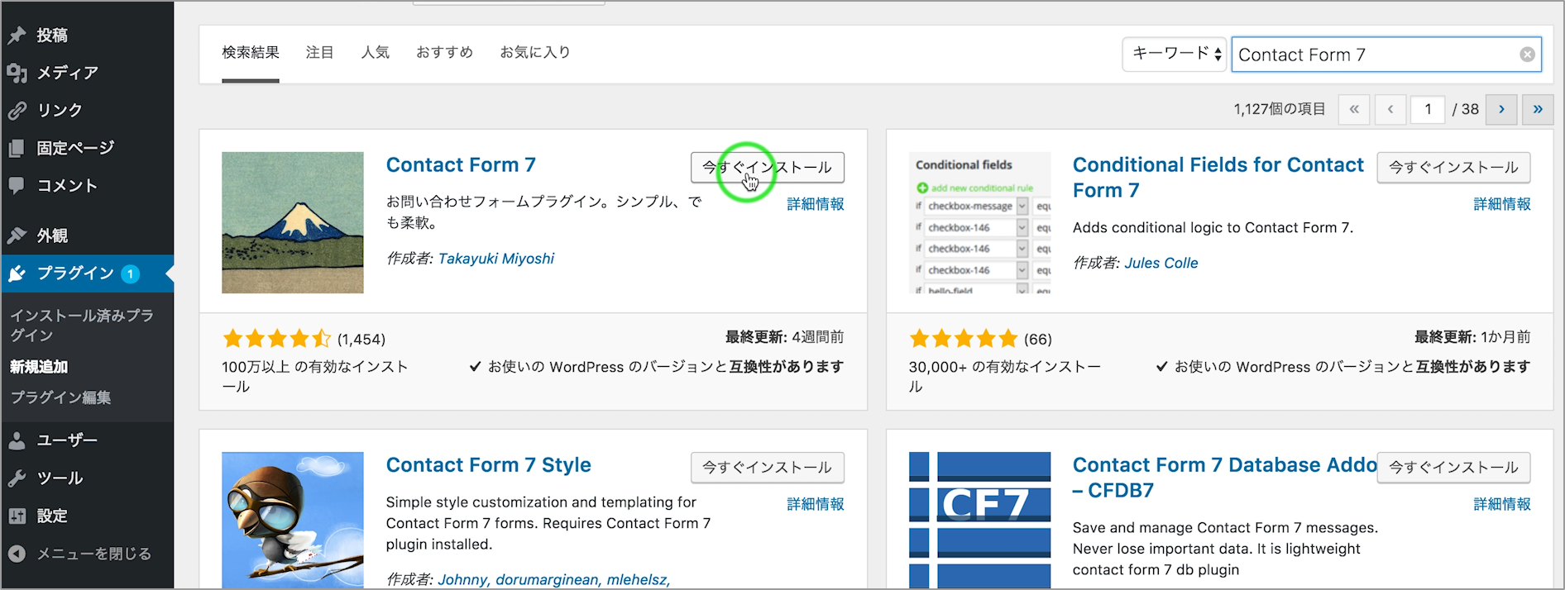Open the Contact Form 7 Style title
1565x590 pixels.
tap(488, 465)
